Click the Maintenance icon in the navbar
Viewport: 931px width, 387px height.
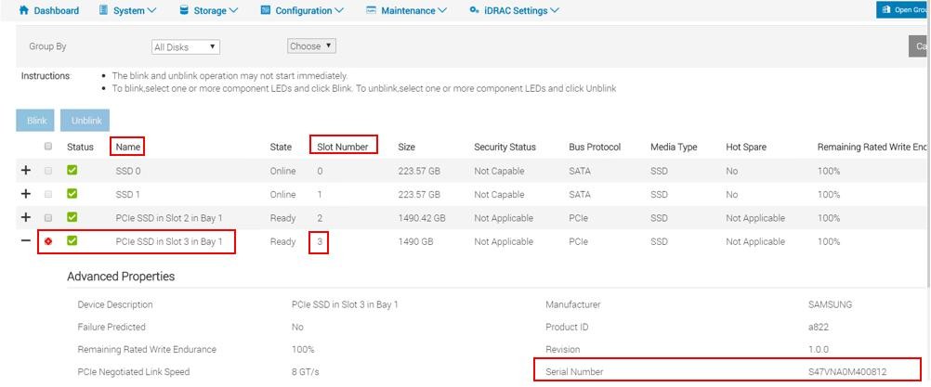371,10
